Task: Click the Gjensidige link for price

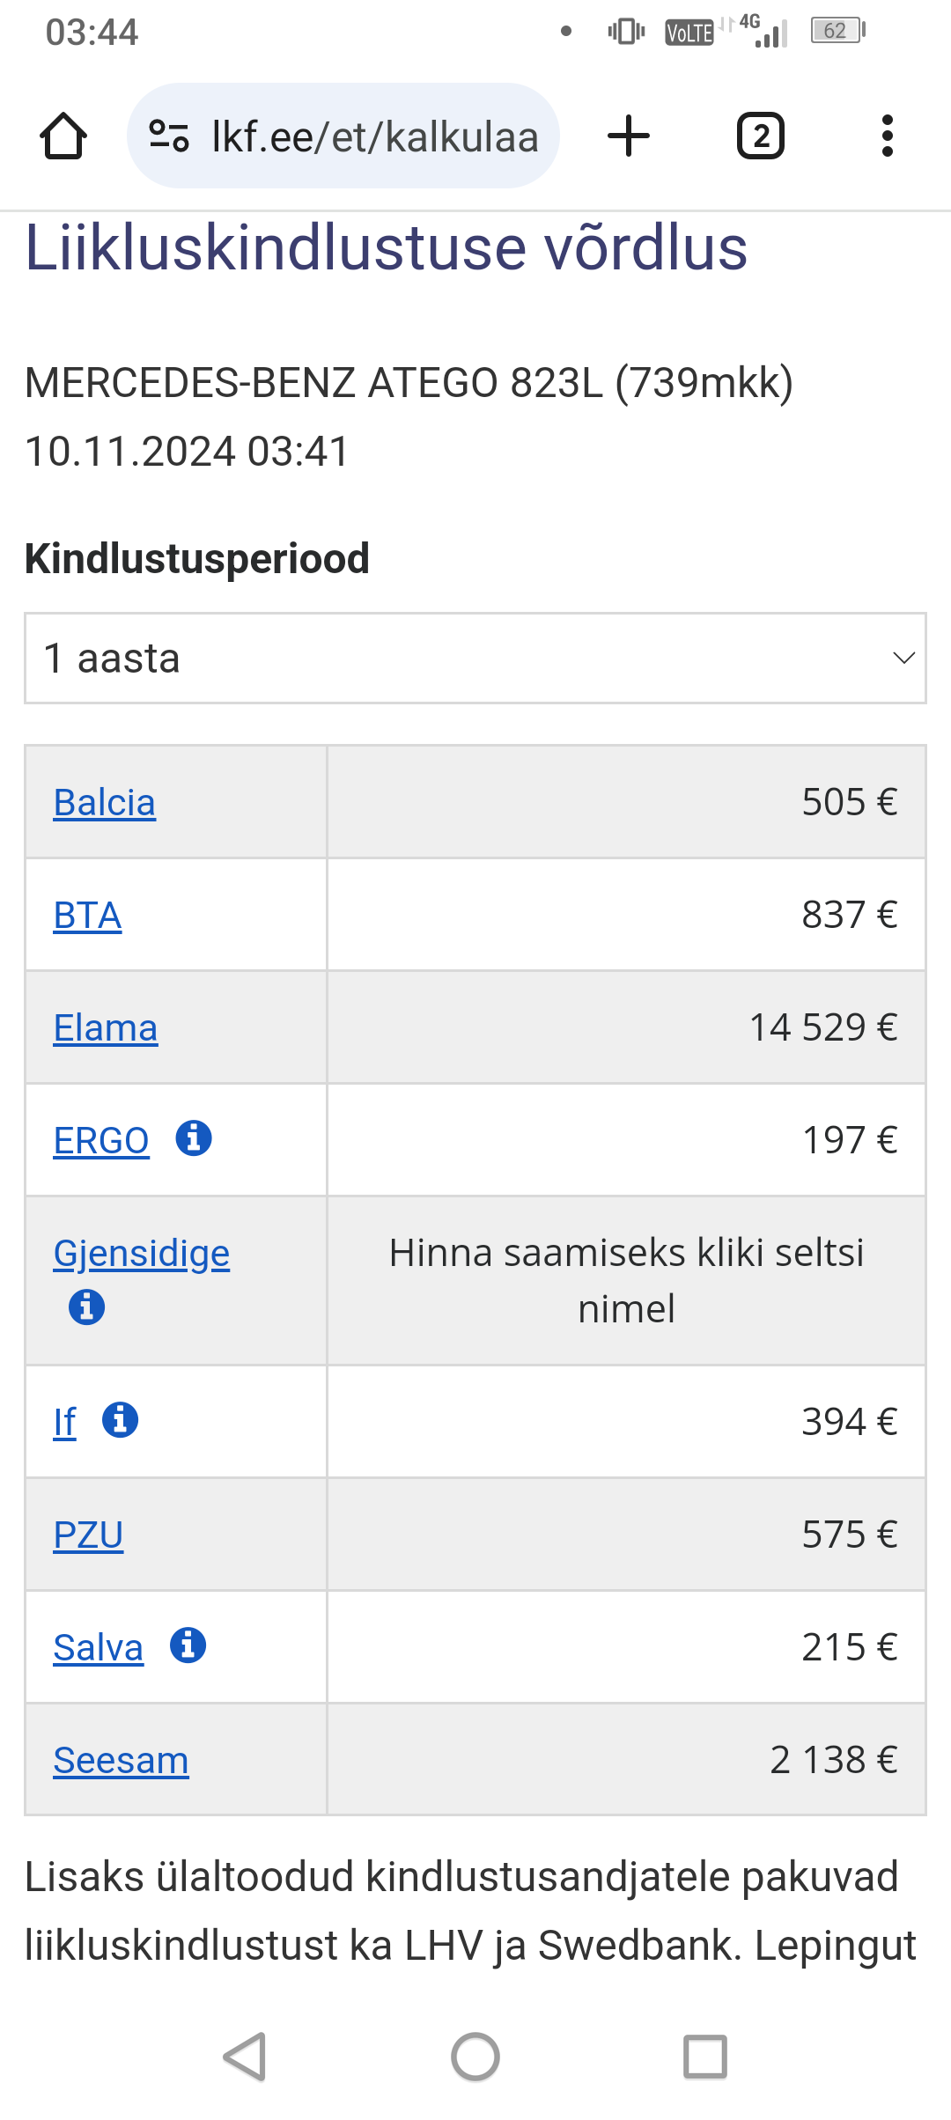Action: point(141,1254)
